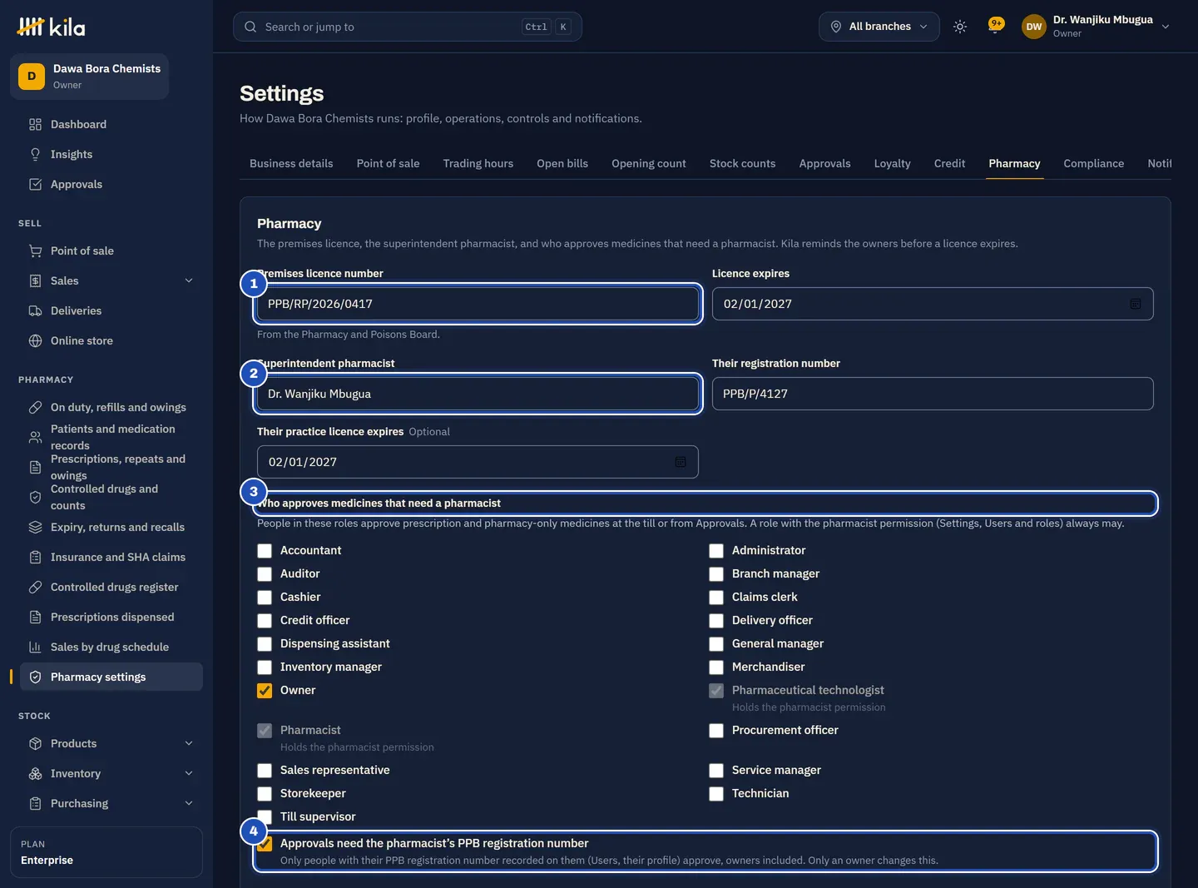The width and height of the screenshot is (1198, 888).
Task: Open calendar picker in Licence expires field
Action: pos(1136,304)
